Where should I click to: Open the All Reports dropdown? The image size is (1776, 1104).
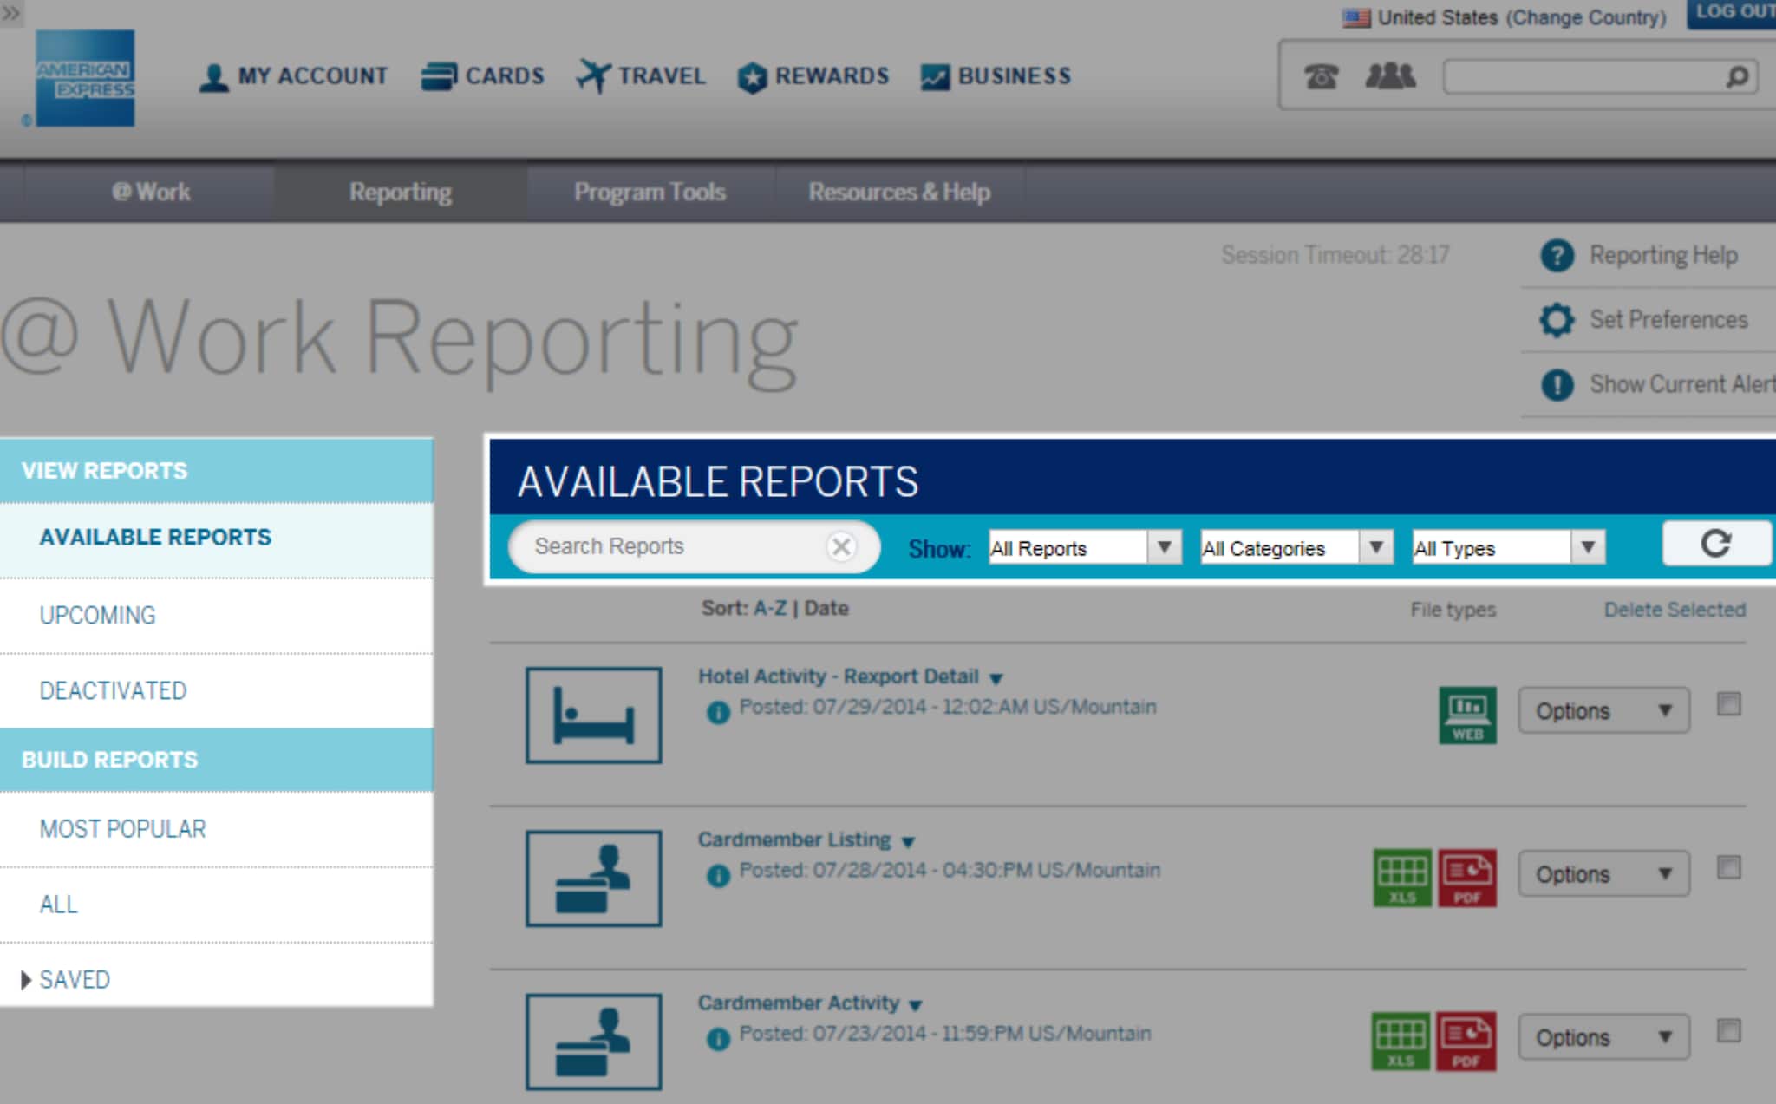coord(1084,548)
